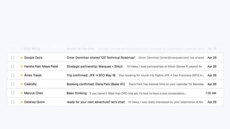The width and height of the screenshot is (230, 129).
Task: Open the Trip confirmed JFK to SFO email
Action: 115,75
